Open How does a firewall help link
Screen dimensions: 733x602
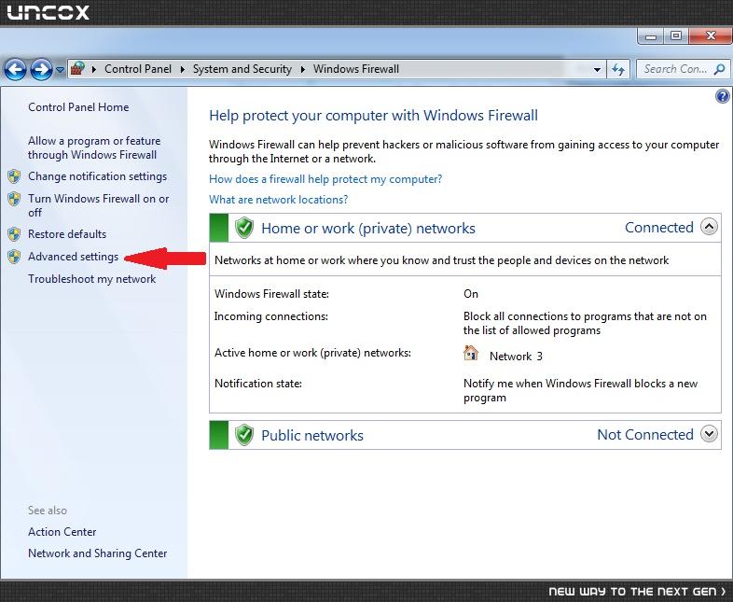click(325, 179)
